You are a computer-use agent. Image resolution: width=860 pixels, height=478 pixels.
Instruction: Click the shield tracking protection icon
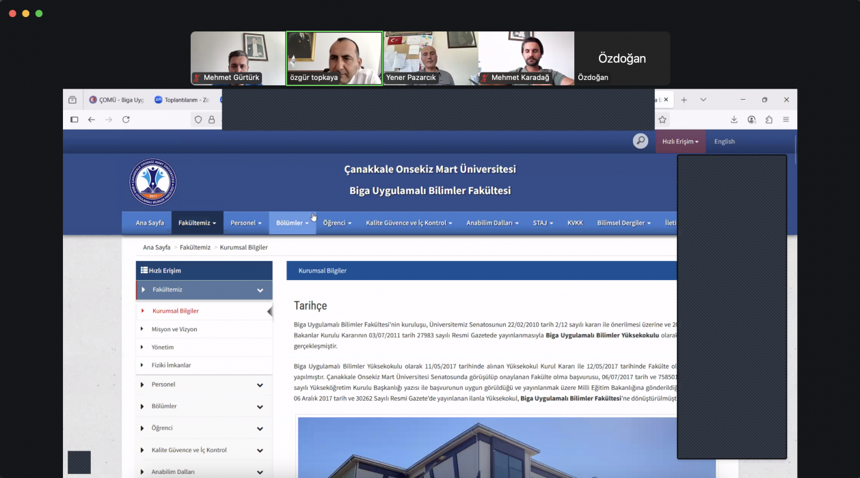(x=198, y=119)
